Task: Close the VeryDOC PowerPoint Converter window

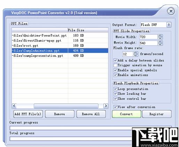Action: (171, 11)
